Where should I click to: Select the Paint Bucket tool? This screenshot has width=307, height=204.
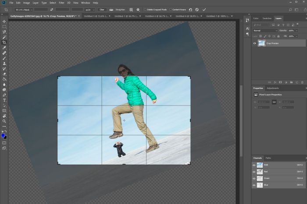[x=4, y=79]
